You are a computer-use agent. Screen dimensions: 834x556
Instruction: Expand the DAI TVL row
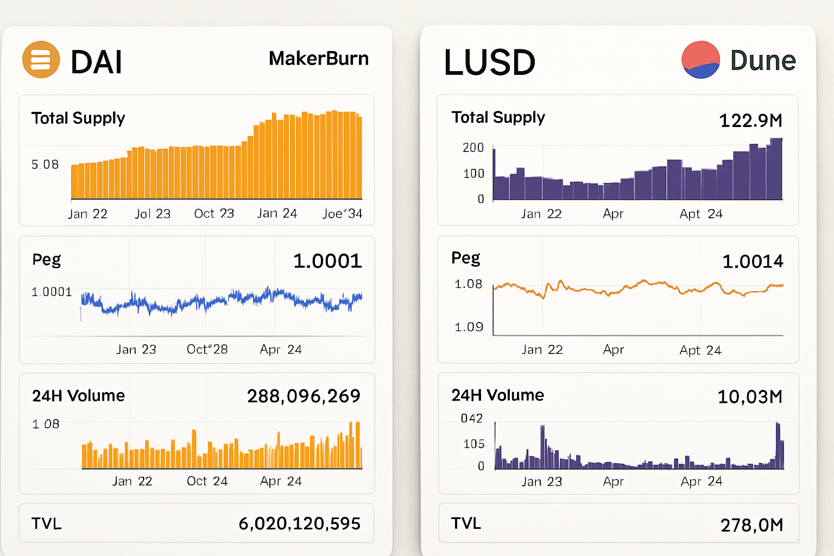click(x=197, y=523)
